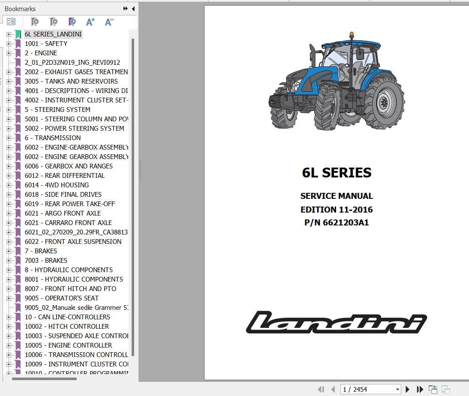The width and height of the screenshot is (469, 396).
Task: Click the bookmarks panel horizontal scrollbar
Action: click(x=44, y=379)
